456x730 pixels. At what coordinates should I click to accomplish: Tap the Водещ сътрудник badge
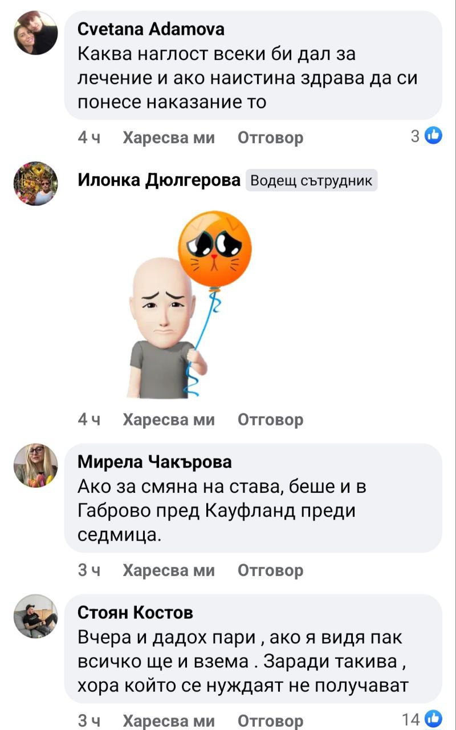(311, 181)
